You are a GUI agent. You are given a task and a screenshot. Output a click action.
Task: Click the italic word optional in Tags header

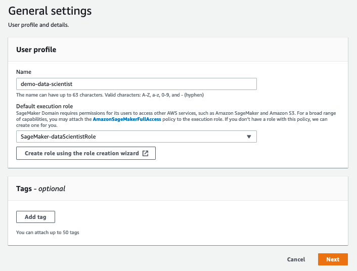[x=52, y=189]
